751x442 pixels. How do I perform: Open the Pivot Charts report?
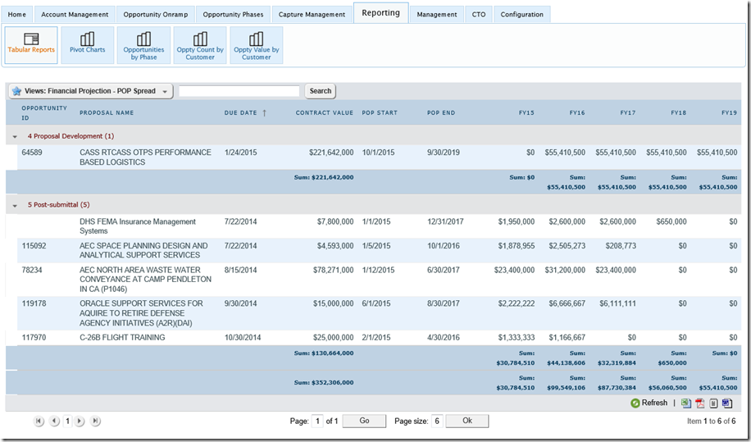coord(87,45)
